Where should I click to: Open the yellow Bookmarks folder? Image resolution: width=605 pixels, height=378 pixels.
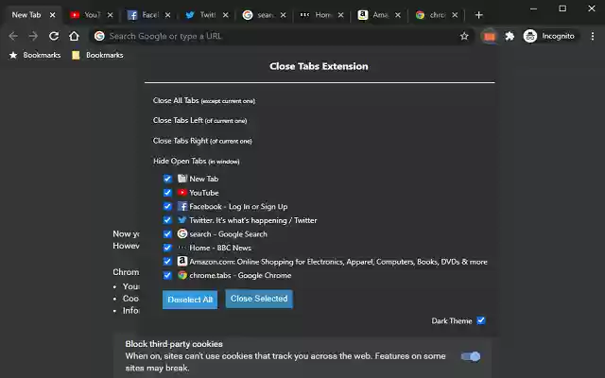coord(97,55)
